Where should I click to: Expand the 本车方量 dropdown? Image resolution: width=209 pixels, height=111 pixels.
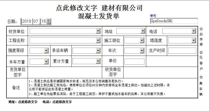click(46, 61)
